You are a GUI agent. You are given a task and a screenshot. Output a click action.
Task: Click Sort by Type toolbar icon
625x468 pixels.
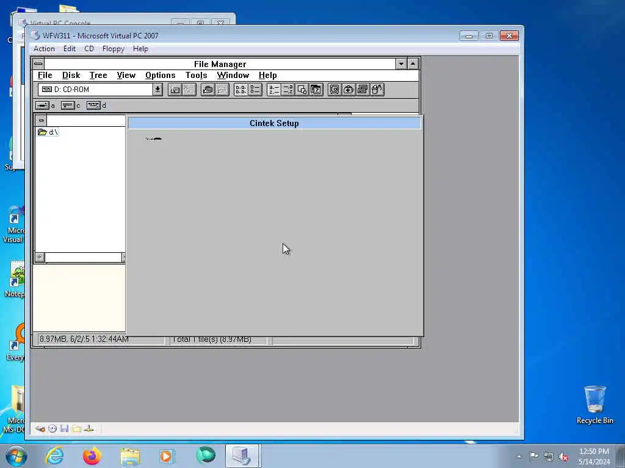(x=288, y=90)
